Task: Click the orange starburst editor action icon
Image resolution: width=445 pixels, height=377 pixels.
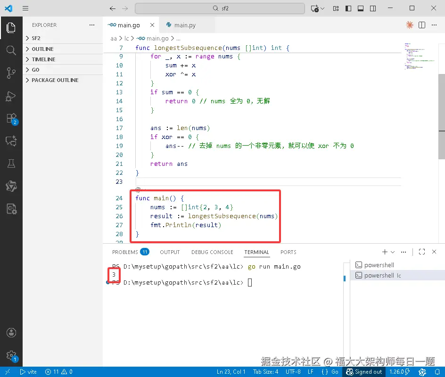Action: pyautogui.click(x=410, y=25)
